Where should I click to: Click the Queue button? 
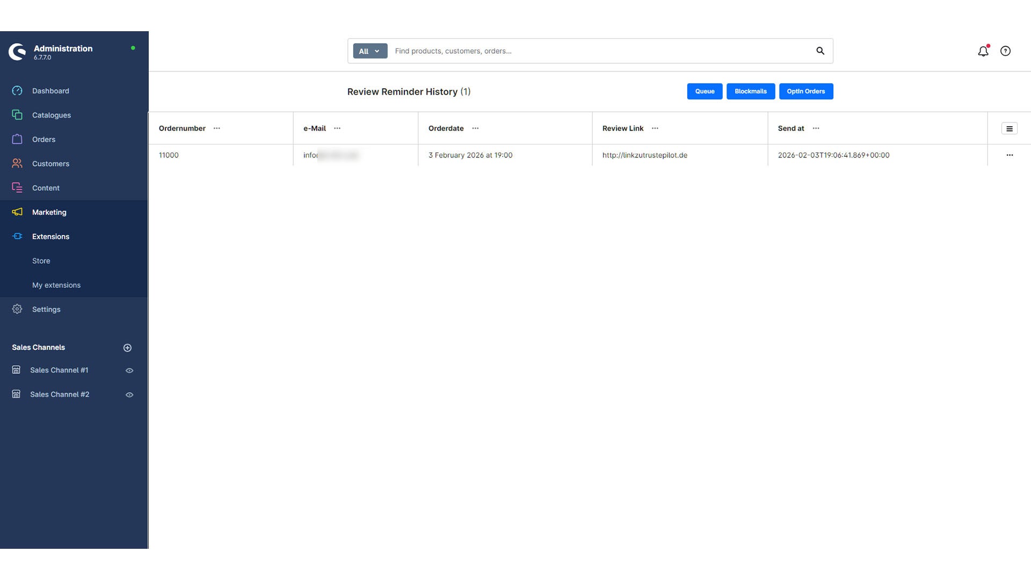point(705,91)
